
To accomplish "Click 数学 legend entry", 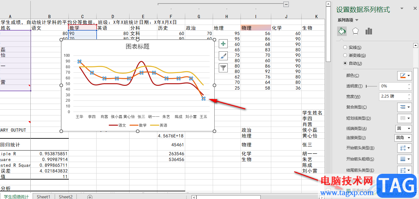I will pos(138,125).
